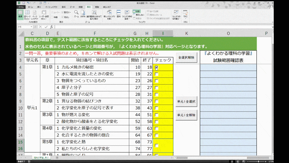Switch to the 数式 ribbon tab
Viewport: 289px width, 163px height.
[x=64, y=7]
